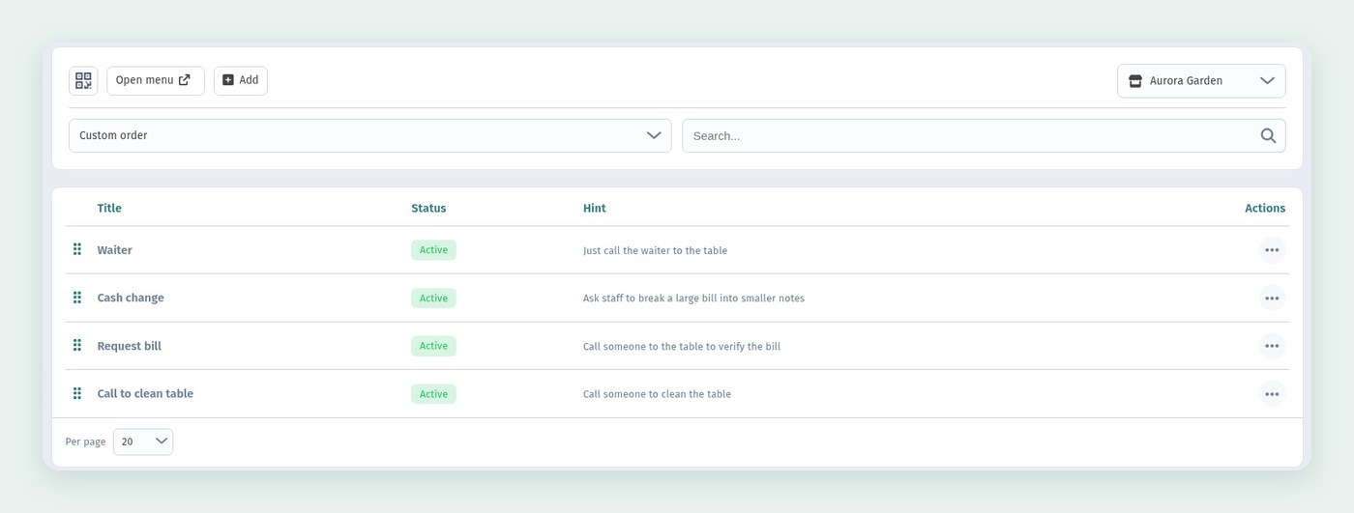Show actions menu for Request bill row
Image resolution: width=1354 pixels, height=513 pixels.
point(1272,346)
